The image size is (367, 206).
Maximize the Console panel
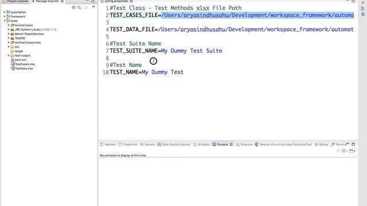353,144
